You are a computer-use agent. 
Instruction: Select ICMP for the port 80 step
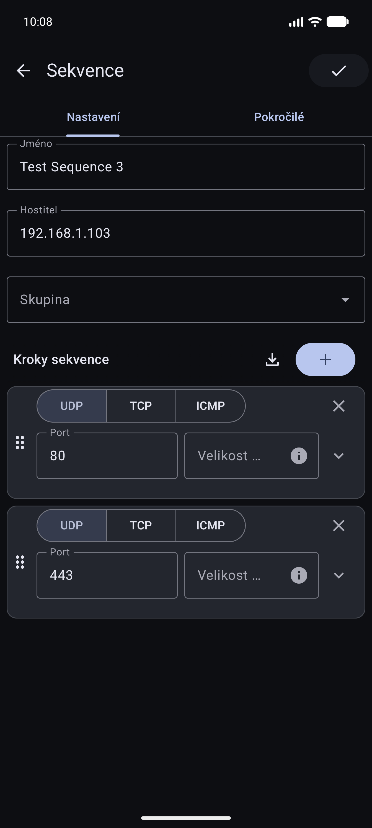(x=211, y=406)
